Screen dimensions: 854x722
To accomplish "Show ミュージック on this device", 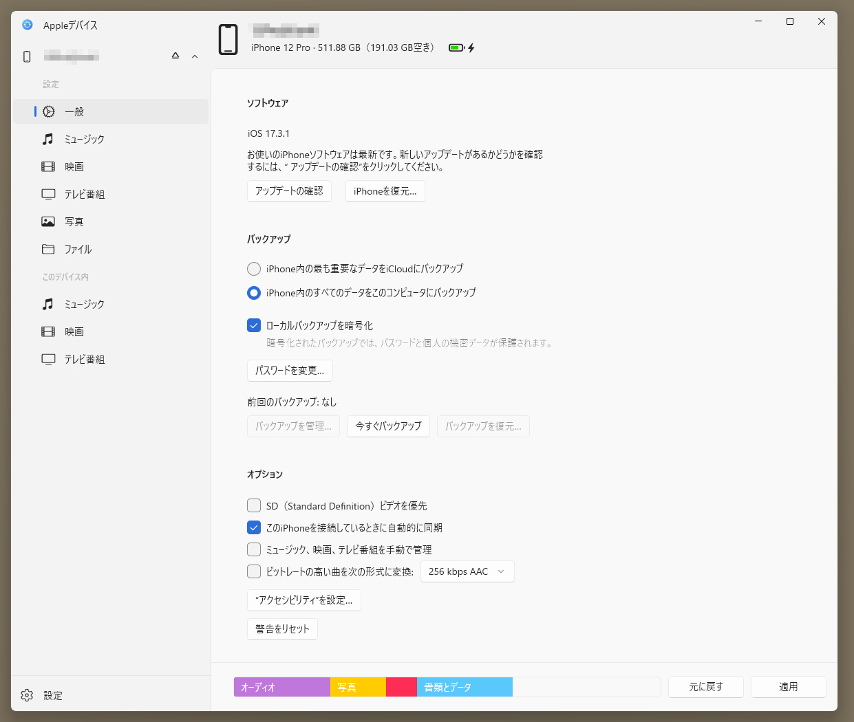I will [x=111, y=304].
